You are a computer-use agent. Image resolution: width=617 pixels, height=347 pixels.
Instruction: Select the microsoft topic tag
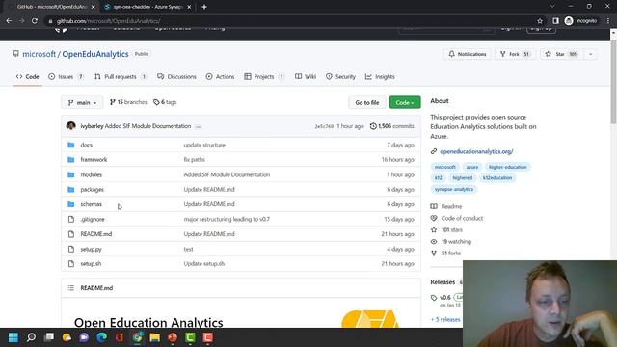[x=445, y=167]
